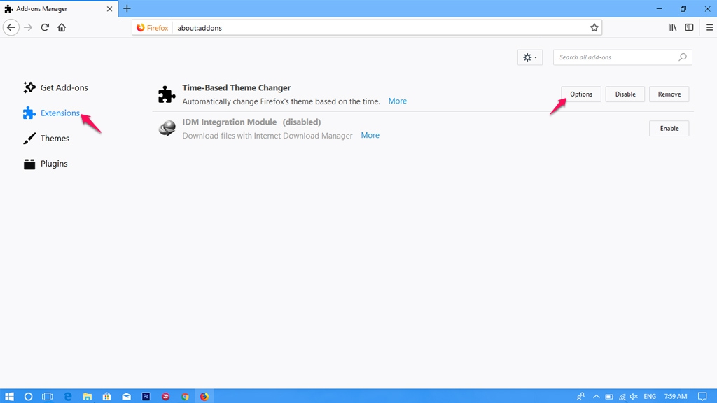Disable the Time-Based Theme Changer extension

point(625,94)
